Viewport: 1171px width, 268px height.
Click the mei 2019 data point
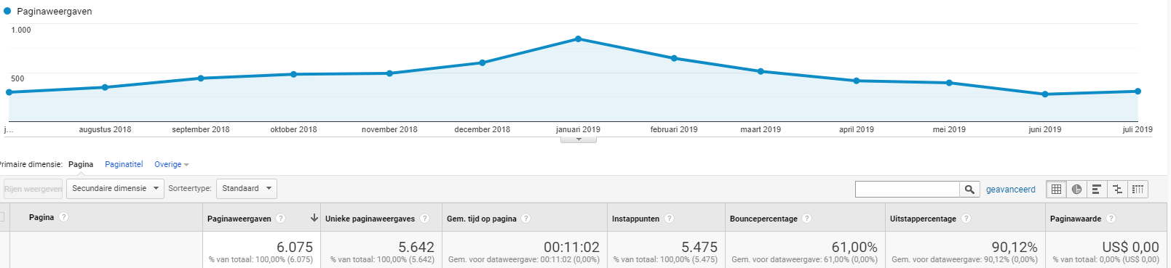coord(949,83)
